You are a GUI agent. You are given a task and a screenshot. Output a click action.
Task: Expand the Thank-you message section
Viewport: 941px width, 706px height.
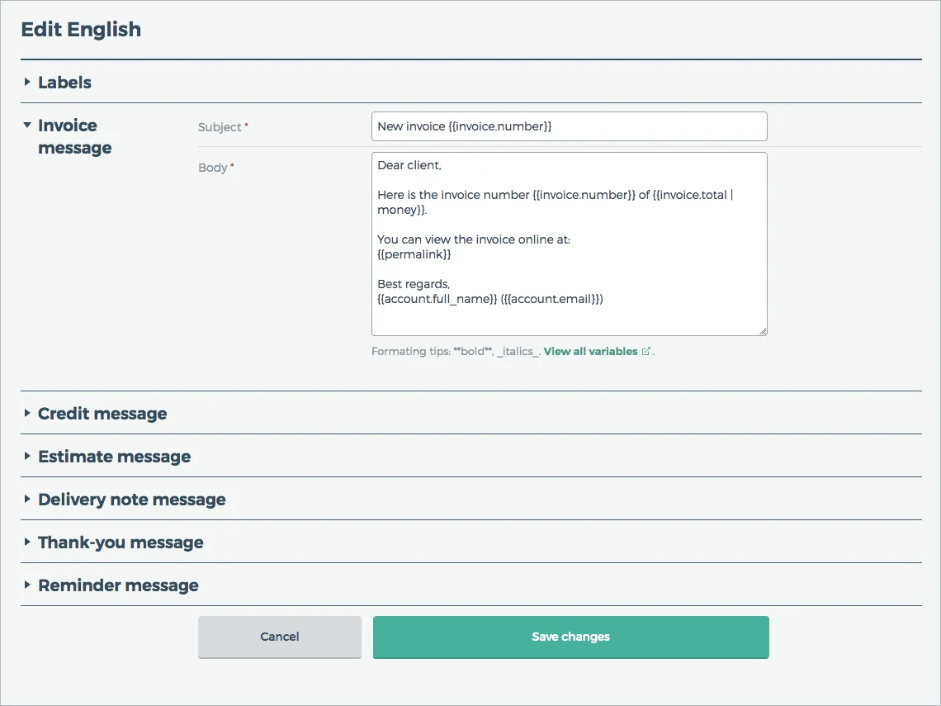pos(121,542)
